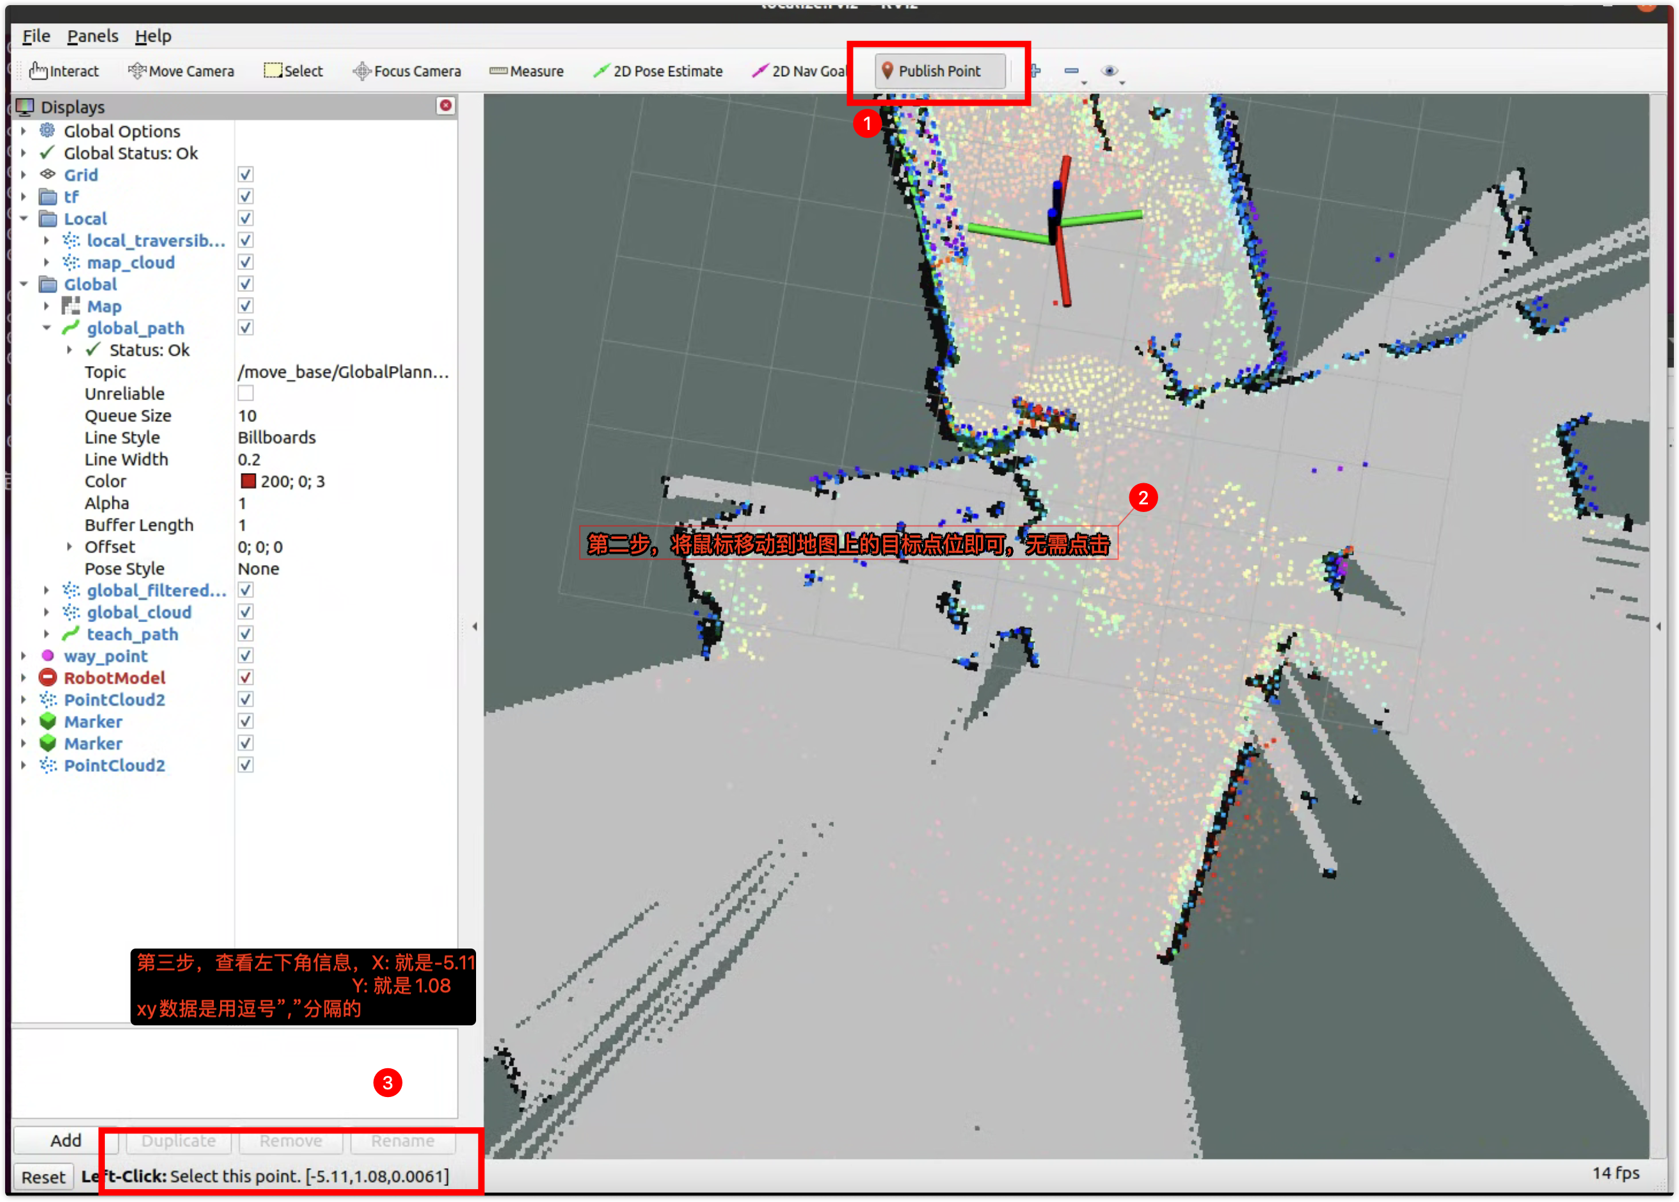
Task: Expand the Offset property
Action: (70, 547)
